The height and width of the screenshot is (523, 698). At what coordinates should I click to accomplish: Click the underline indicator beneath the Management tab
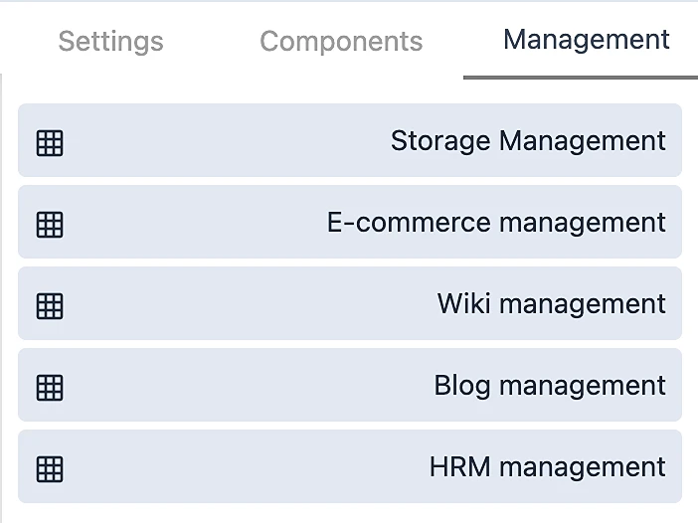click(x=581, y=77)
